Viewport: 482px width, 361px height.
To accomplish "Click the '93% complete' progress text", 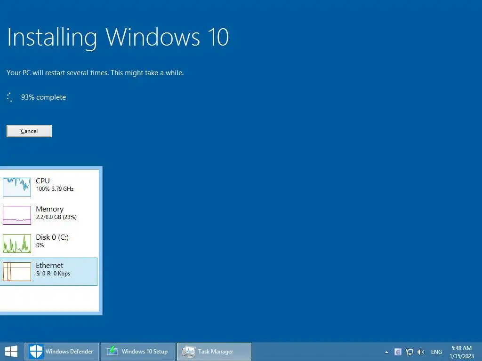I will coord(43,97).
